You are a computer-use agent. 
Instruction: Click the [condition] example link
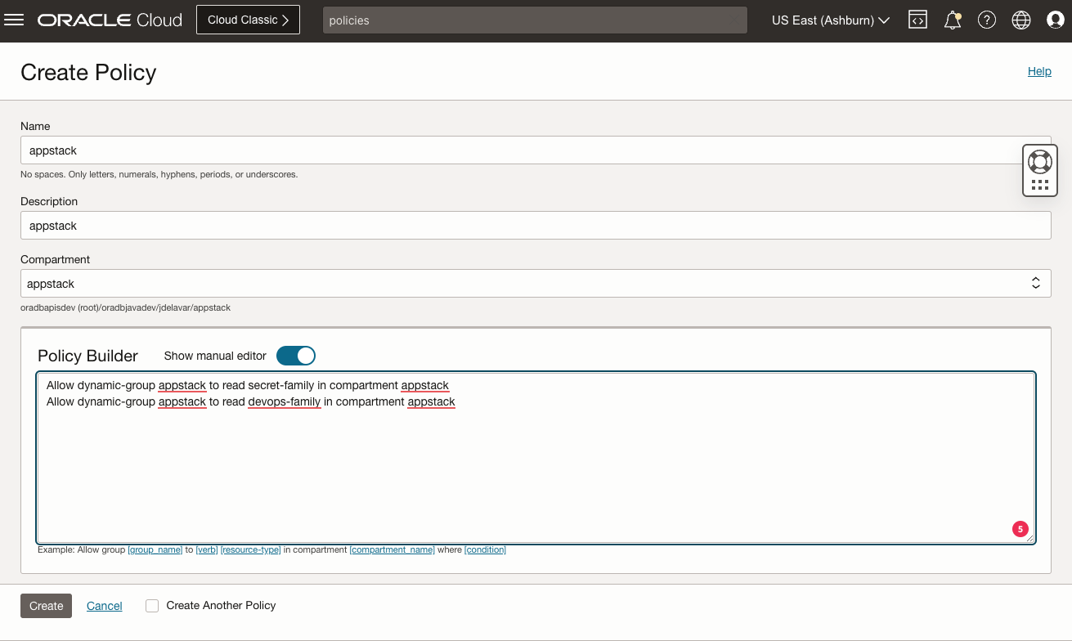click(x=486, y=549)
